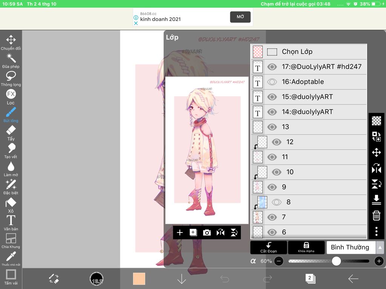Show the hidden layer 8
The width and height of the screenshot is (386, 289).
(x=276, y=202)
